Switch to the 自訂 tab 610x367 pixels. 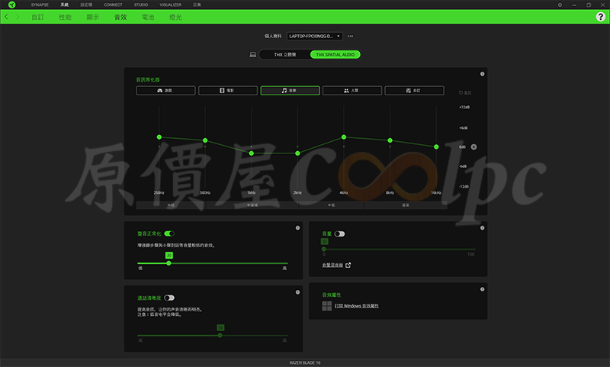(x=37, y=17)
